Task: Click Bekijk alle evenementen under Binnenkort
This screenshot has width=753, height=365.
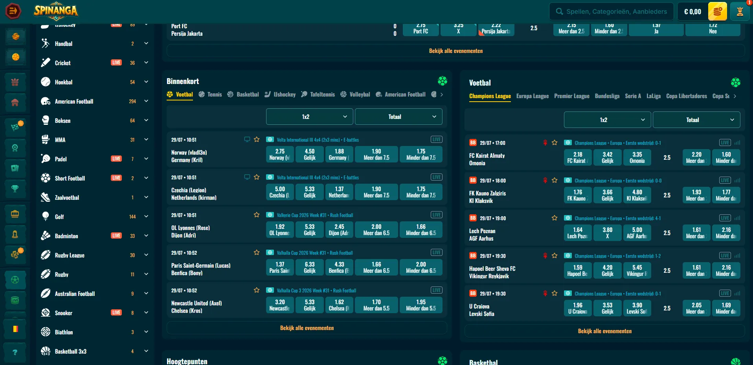Action: [307, 328]
